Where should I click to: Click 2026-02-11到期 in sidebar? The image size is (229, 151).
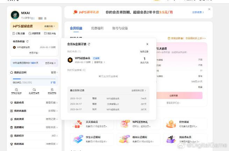click(x=48, y=47)
